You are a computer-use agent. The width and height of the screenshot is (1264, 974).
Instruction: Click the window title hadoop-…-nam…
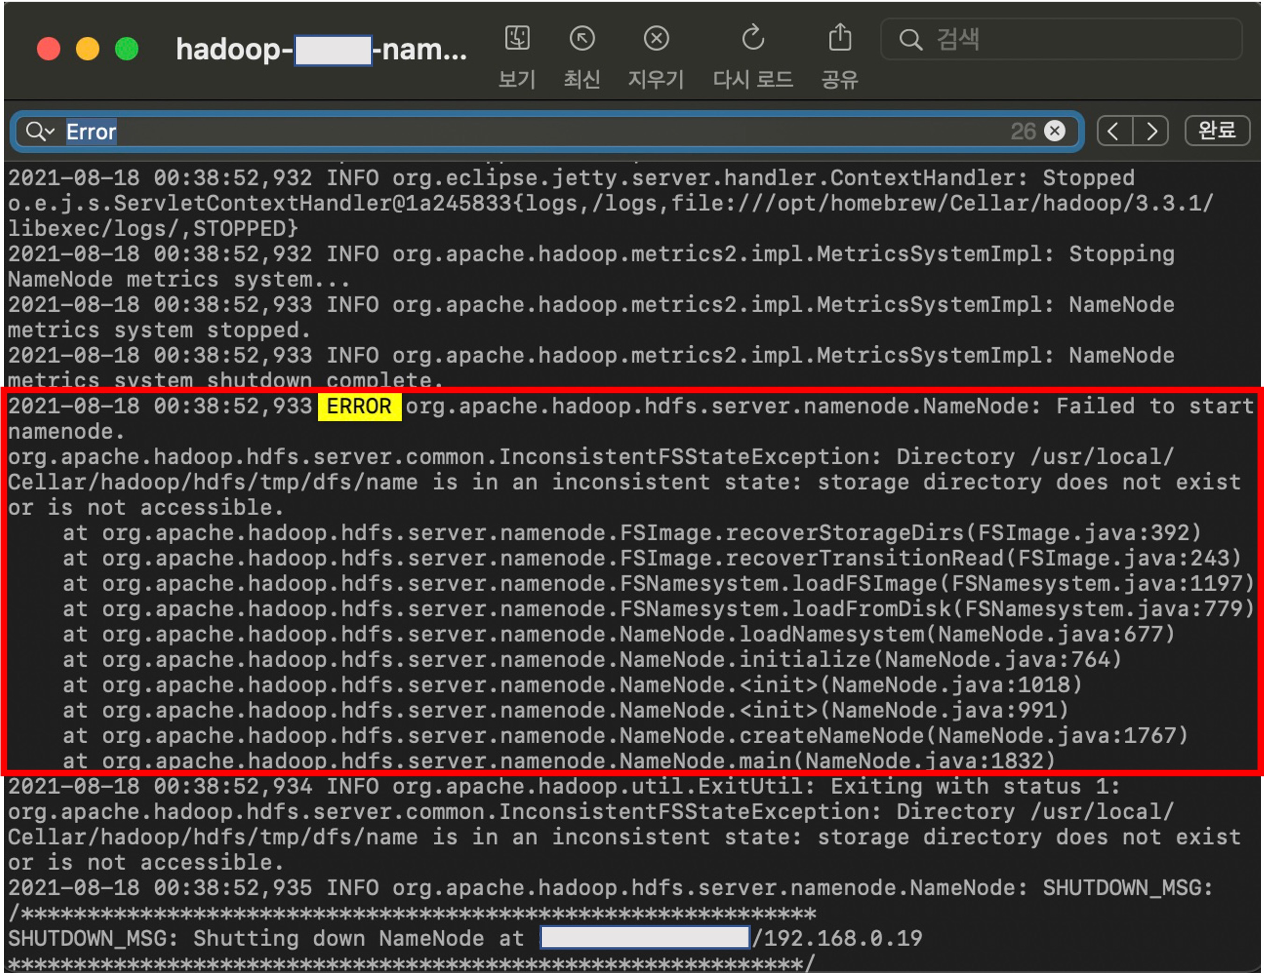321,50
